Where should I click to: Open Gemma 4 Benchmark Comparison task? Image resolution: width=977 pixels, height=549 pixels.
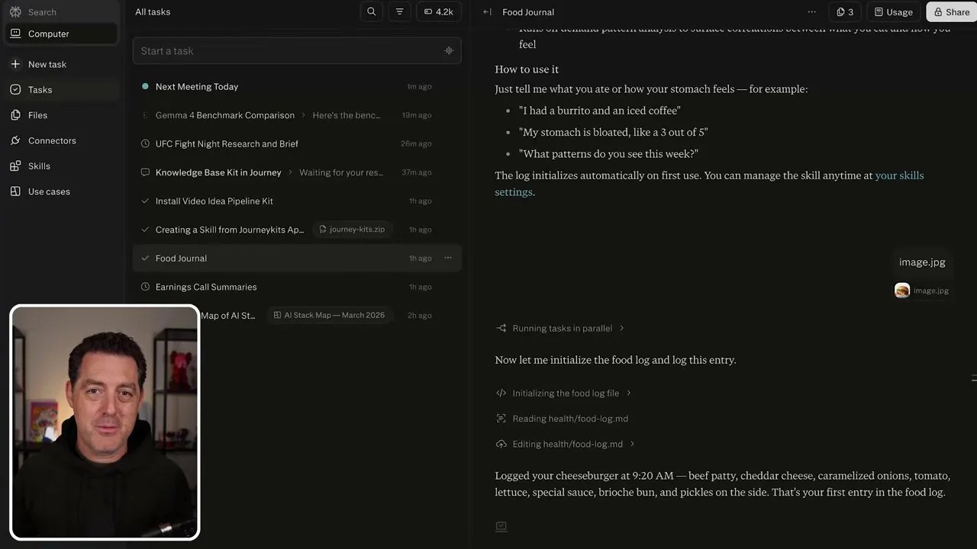pyautogui.click(x=296, y=115)
